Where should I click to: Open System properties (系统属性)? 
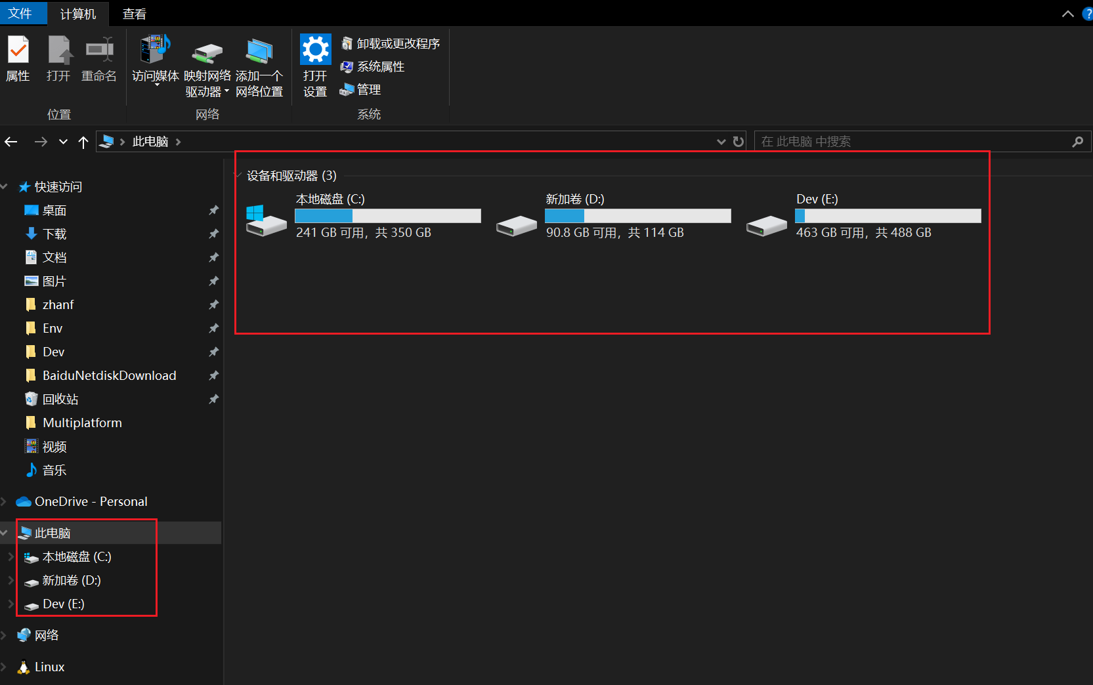(x=373, y=67)
